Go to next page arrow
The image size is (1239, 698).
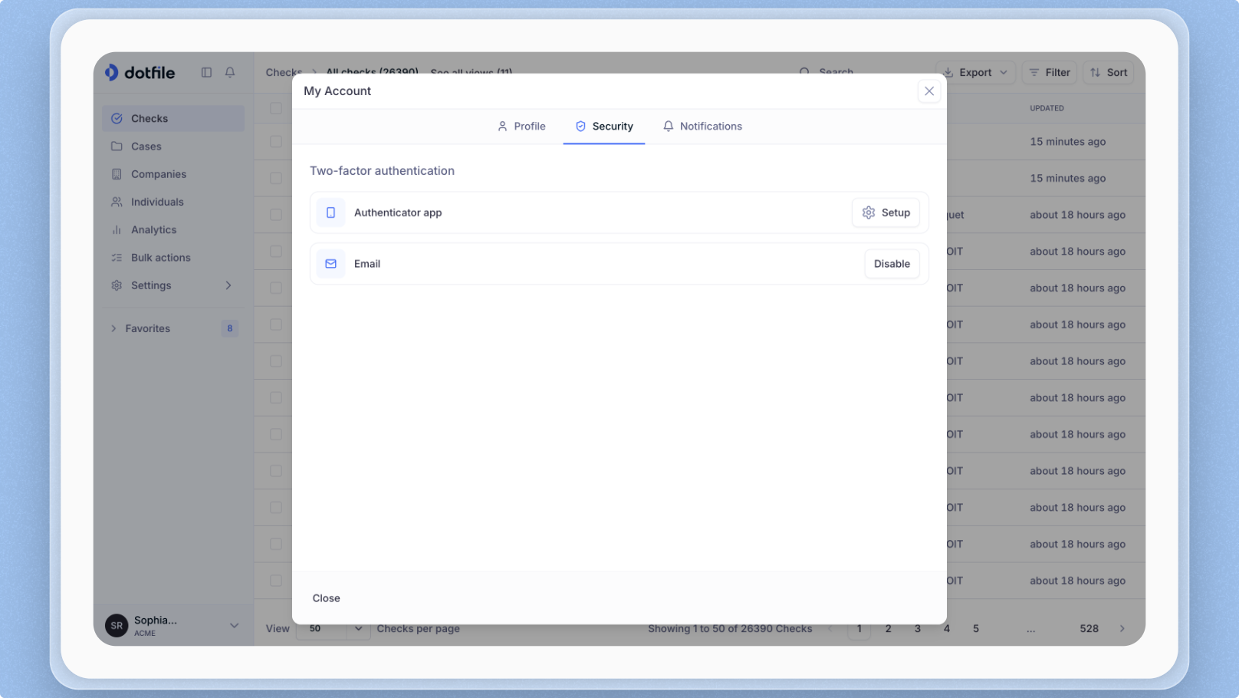(x=1122, y=629)
